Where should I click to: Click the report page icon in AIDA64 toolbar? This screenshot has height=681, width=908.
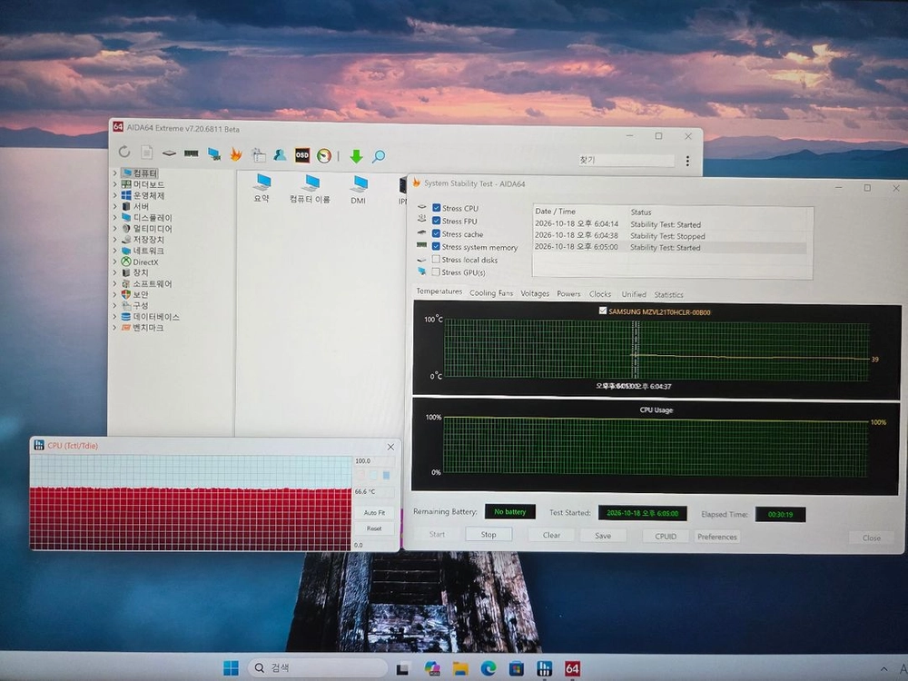146,153
